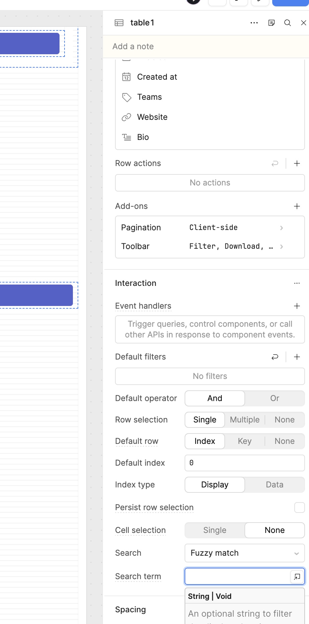This screenshot has width=309, height=624.
Task: Set Row selection to Multiple
Action: tap(244, 420)
